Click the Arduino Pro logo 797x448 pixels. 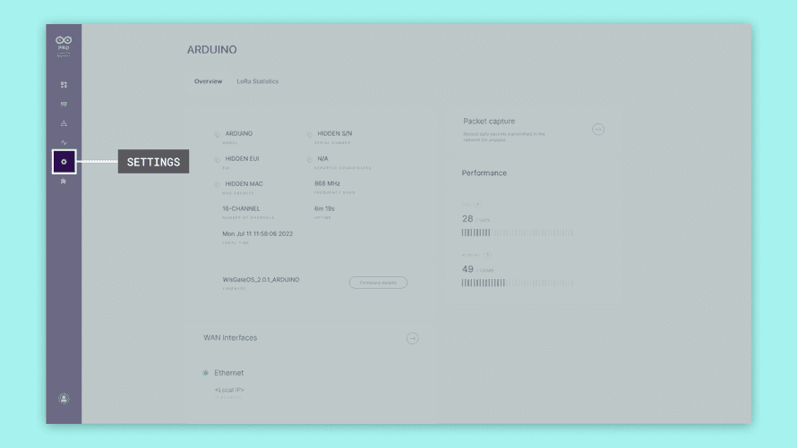pyautogui.click(x=64, y=44)
